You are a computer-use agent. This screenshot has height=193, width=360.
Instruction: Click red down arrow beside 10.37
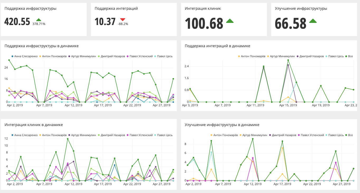coord(123,20)
